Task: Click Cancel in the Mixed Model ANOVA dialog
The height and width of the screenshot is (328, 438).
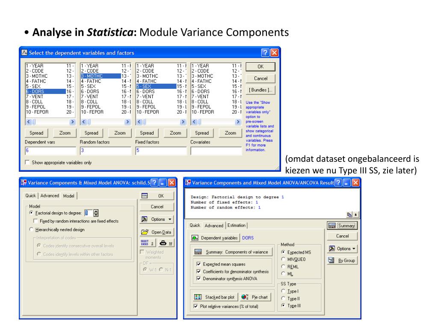Action: (x=157, y=207)
